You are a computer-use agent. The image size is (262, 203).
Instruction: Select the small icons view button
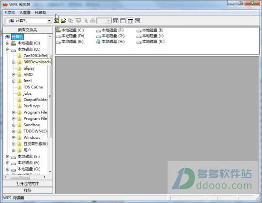pos(123,21)
